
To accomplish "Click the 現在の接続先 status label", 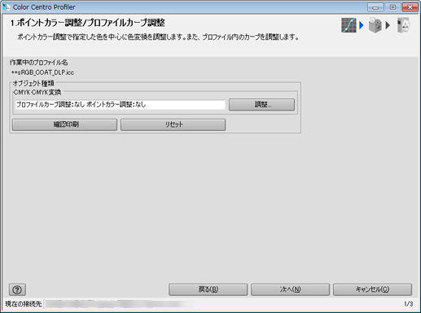I will (24, 304).
